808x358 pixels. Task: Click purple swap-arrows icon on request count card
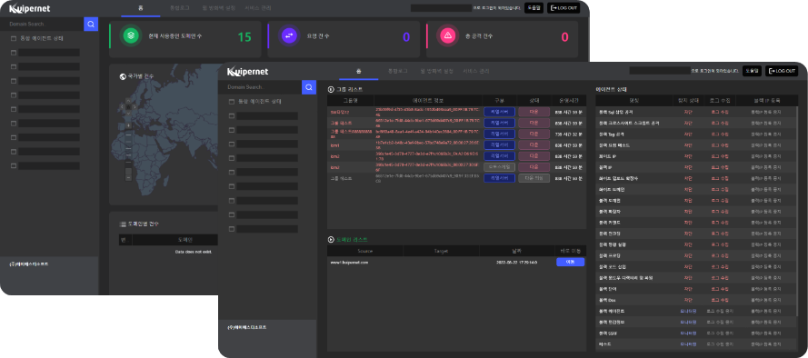(x=289, y=35)
